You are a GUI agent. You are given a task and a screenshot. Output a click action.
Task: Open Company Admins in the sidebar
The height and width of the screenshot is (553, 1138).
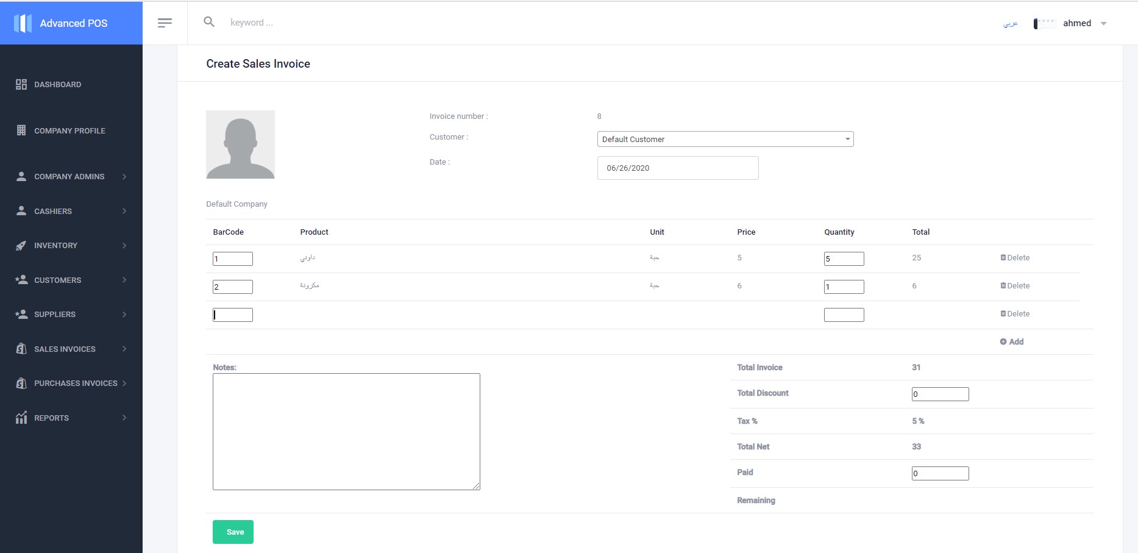69,177
